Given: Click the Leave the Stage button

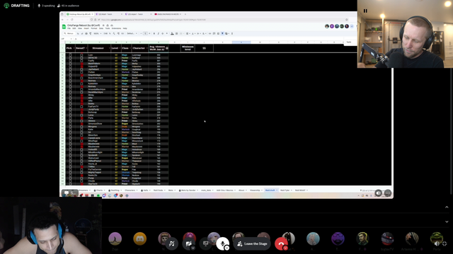Looking at the screenshot, I should 252,244.
